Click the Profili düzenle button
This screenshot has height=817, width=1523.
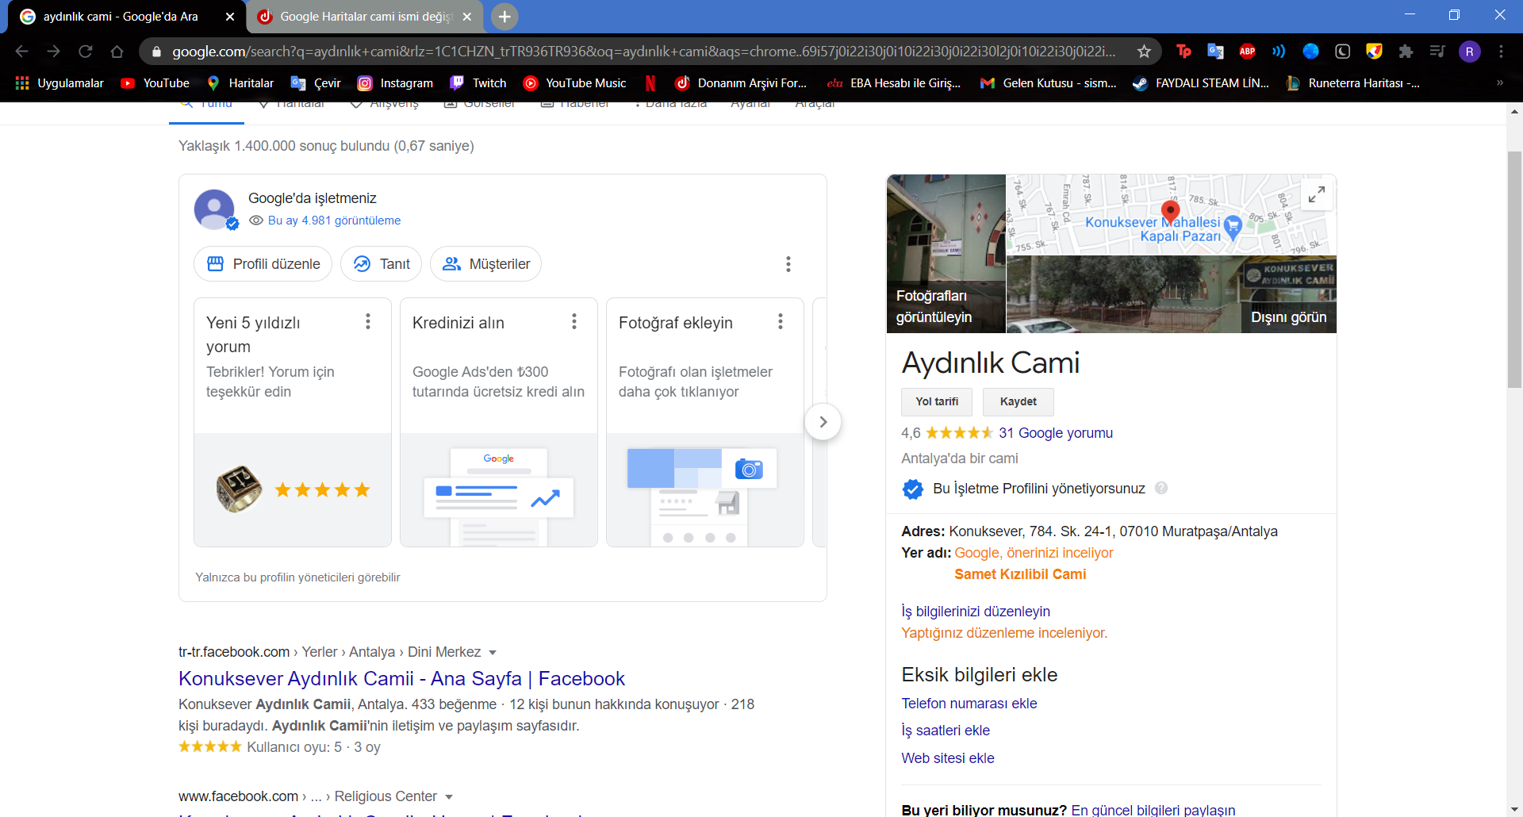pyautogui.click(x=264, y=264)
